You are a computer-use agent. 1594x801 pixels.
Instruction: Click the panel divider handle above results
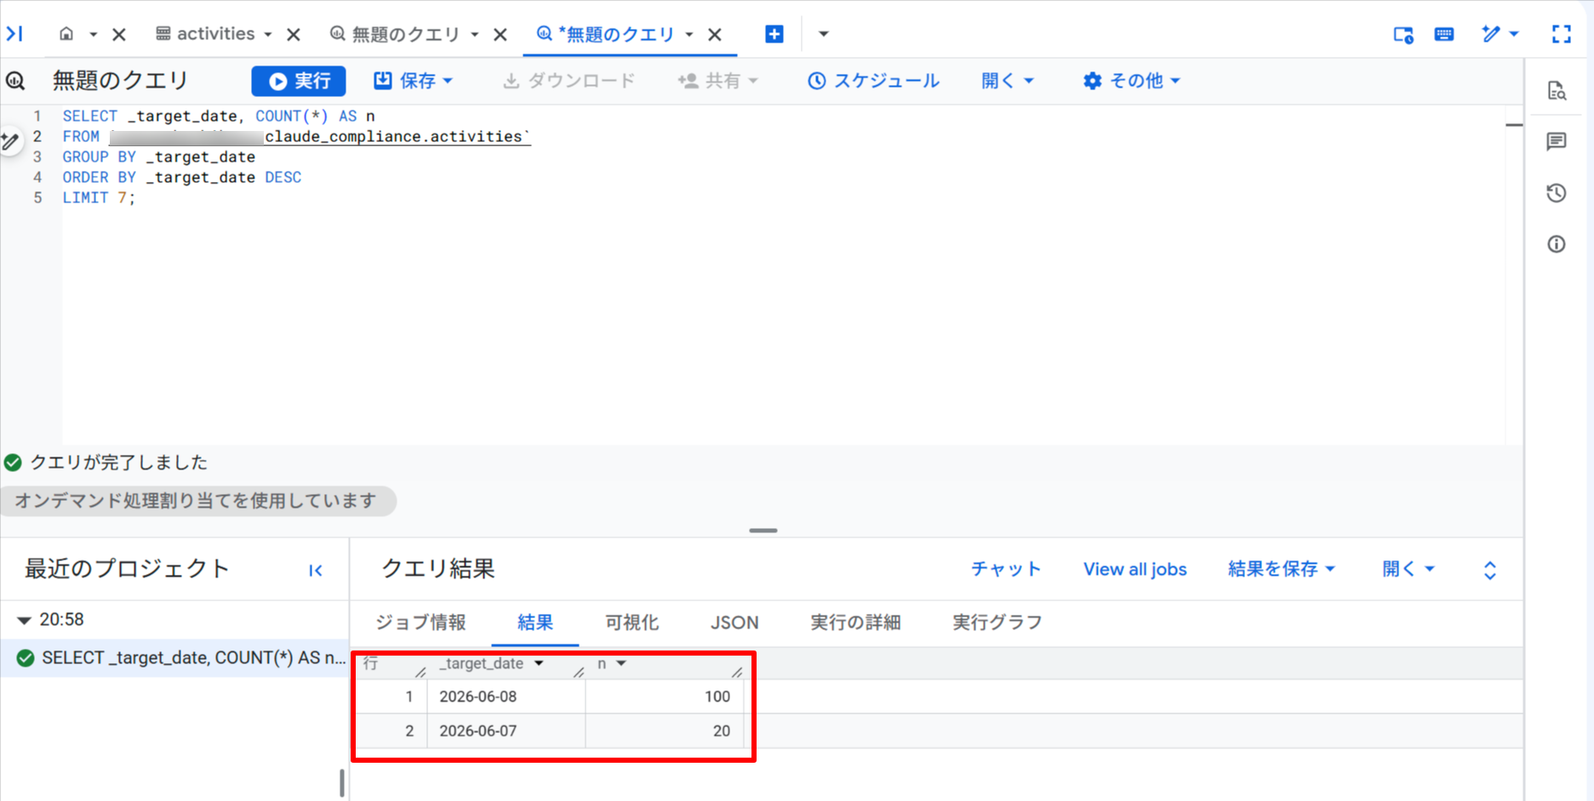[763, 531]
